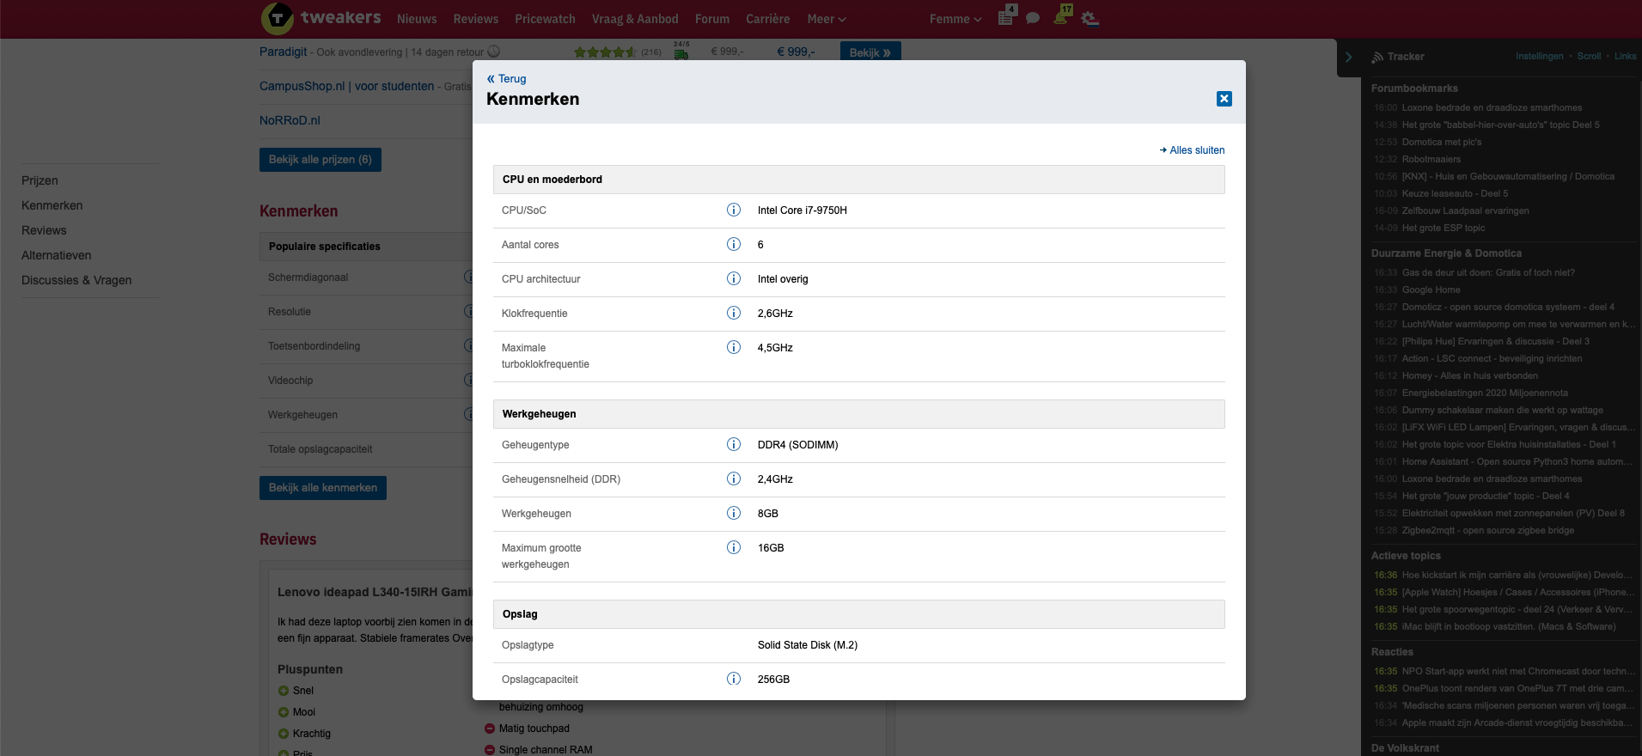
Task: Open tracker topic Google Home
Action: [1431, 290]
